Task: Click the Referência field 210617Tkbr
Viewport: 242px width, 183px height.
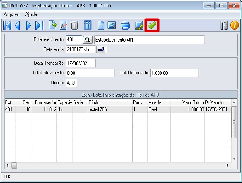Action: pyautogui.click(x=81, y=49)
